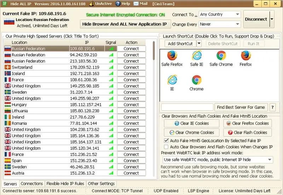
Task: Uncheck Auto Fake Html5 GeoLocation checkbox
Action: coord(166,140)
